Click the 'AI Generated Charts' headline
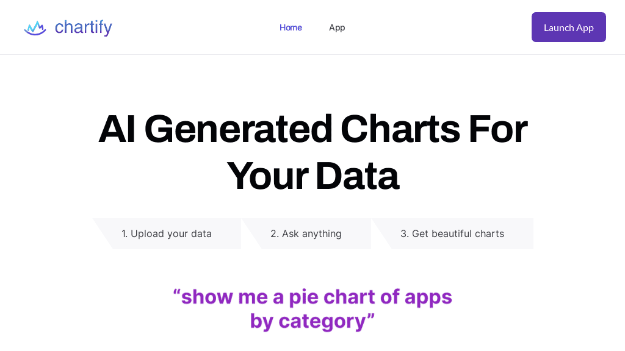Screen dimensions: 625x351 (x=312, y=152)
